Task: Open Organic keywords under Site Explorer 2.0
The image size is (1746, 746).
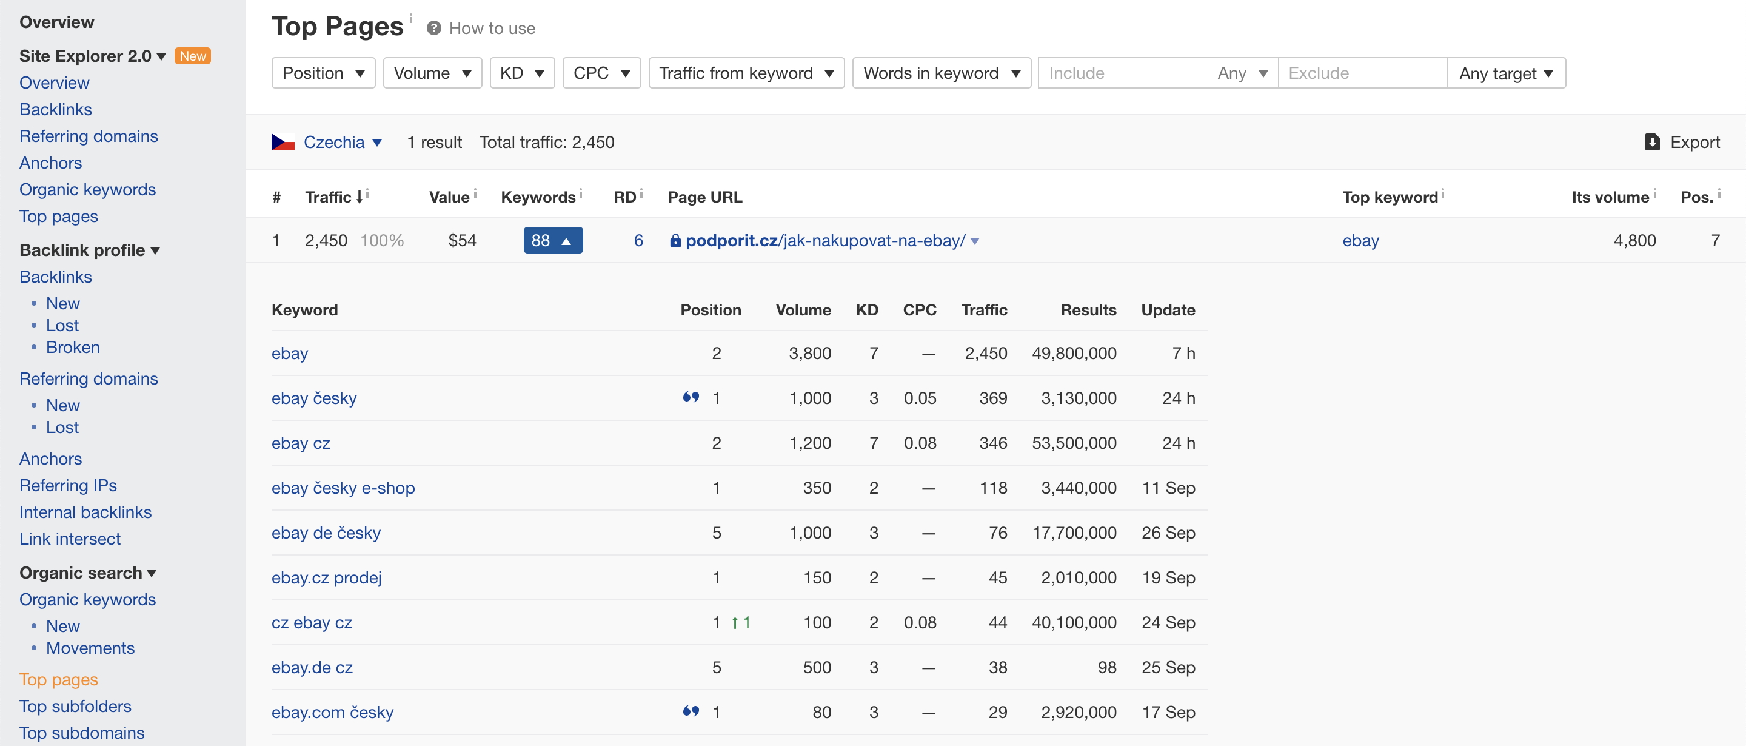Action: click(87, 190)
